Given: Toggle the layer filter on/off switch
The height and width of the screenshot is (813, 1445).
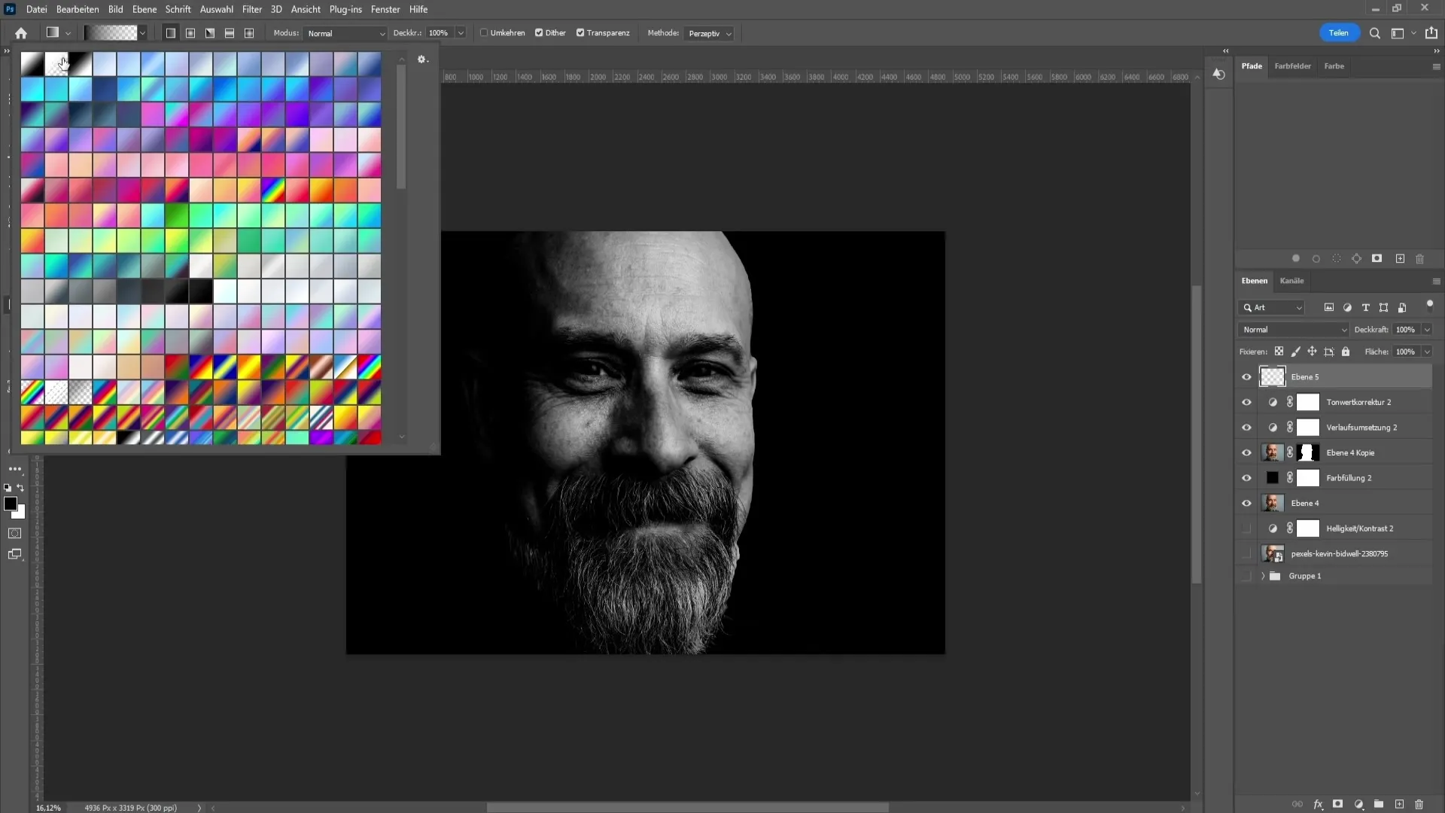Looking at the screenshot, I should point(1429,305).
